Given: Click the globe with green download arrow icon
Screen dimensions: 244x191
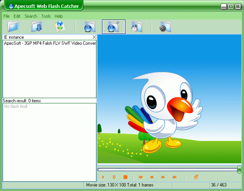Looking at the screenshot, I should [x=60, y=27].
